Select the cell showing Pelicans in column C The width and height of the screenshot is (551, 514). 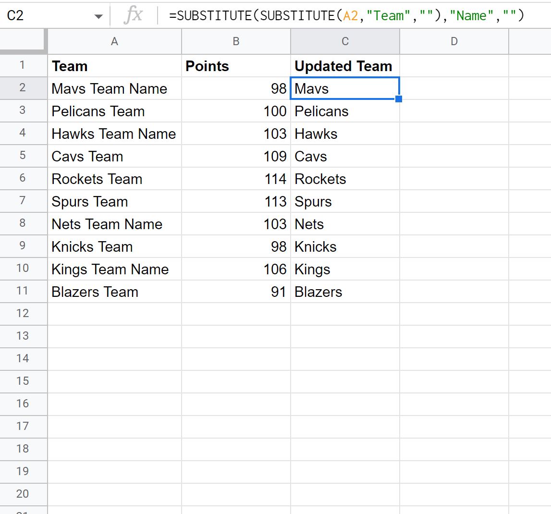(345, 111)
